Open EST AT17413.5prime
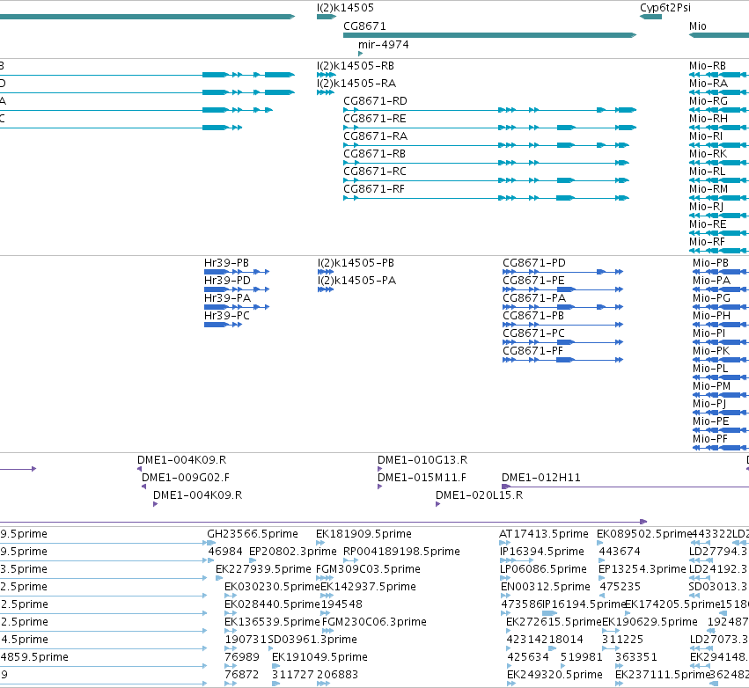Viewport: 749px width, 688px height. click(x=544, y=534)
